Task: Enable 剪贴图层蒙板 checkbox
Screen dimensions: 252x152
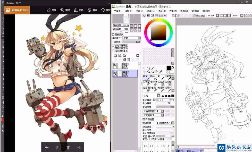Action: pyautogui.click(x=113, y=48)
